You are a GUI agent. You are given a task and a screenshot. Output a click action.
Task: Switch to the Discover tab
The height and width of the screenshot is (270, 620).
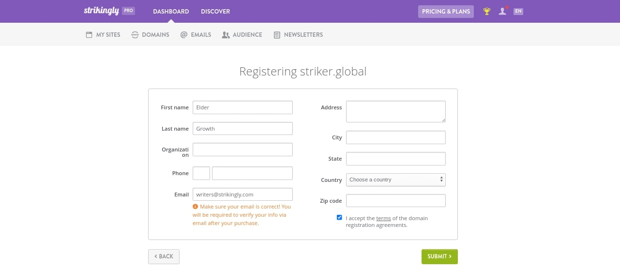(x=215, y=12)
